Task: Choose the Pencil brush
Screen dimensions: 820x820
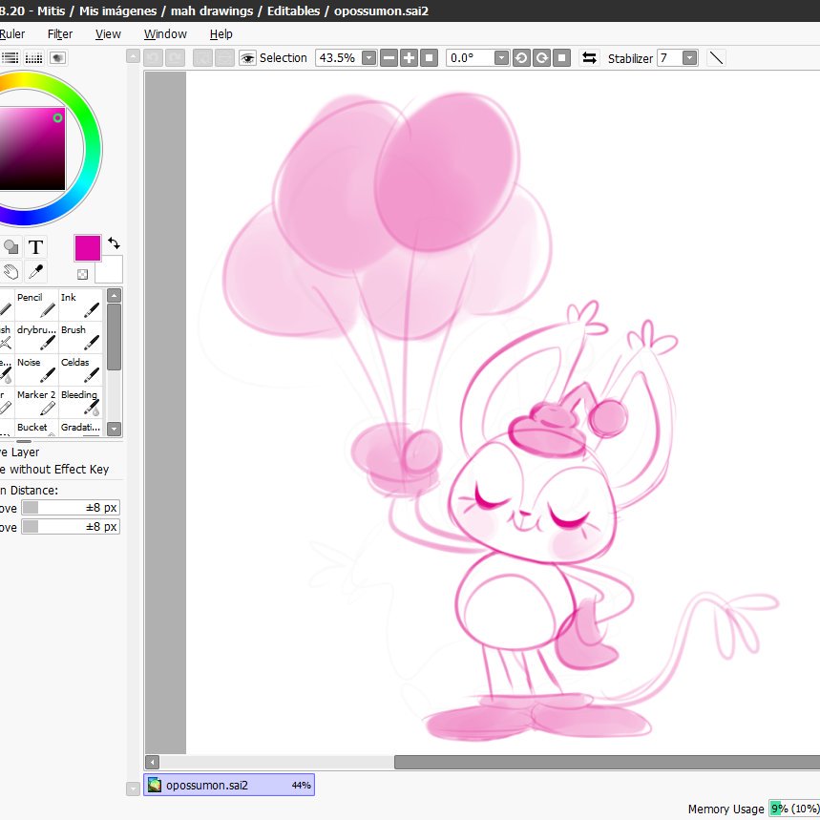Action: click(36, 305)
